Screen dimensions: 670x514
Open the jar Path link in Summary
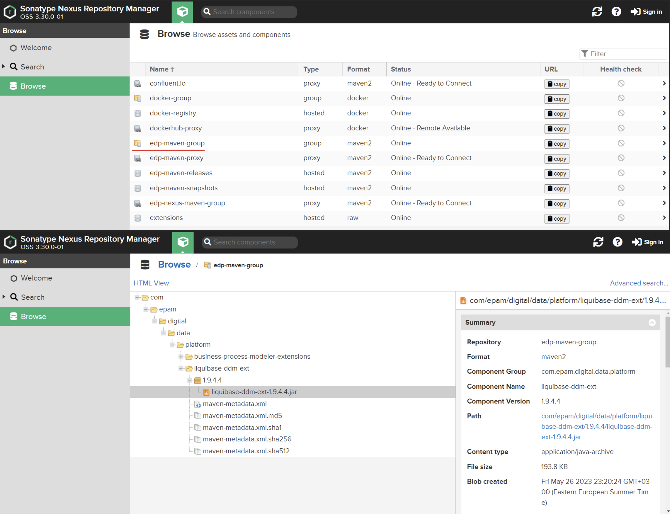point(596,426)
